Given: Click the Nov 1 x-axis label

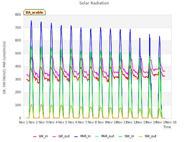Looking at the screenshot, I should pyautogui.click(x=23, y=122).
